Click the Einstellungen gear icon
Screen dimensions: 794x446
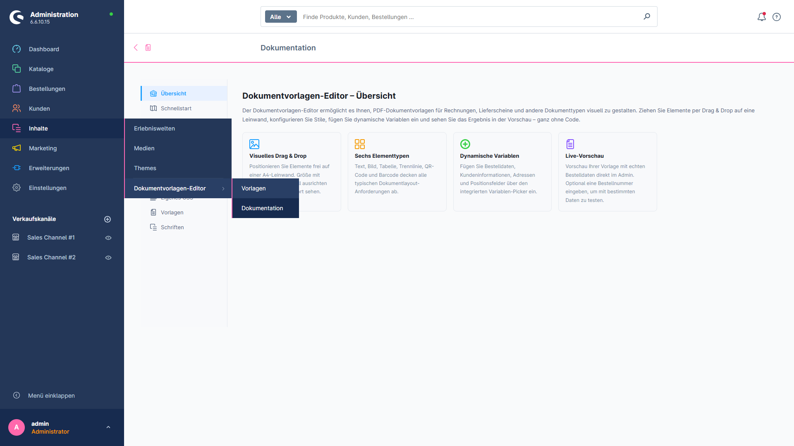[x=17, y=188]
